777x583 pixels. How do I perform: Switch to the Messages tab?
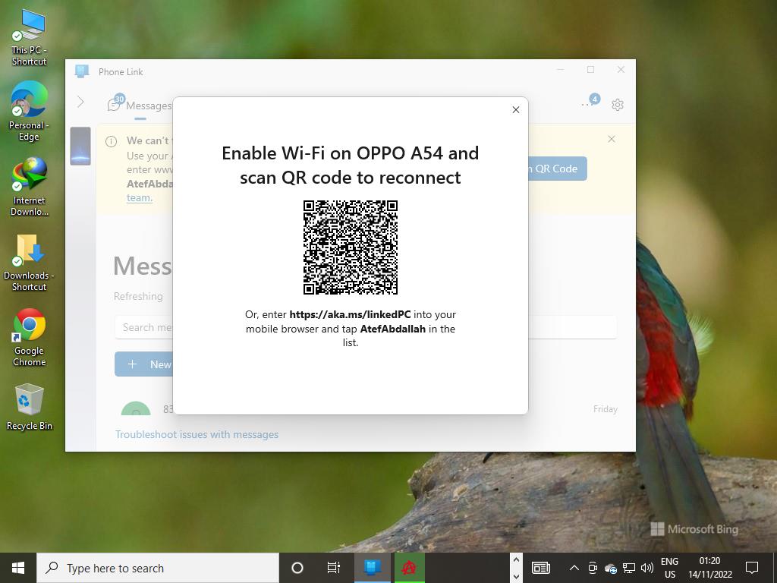point(140,106)
